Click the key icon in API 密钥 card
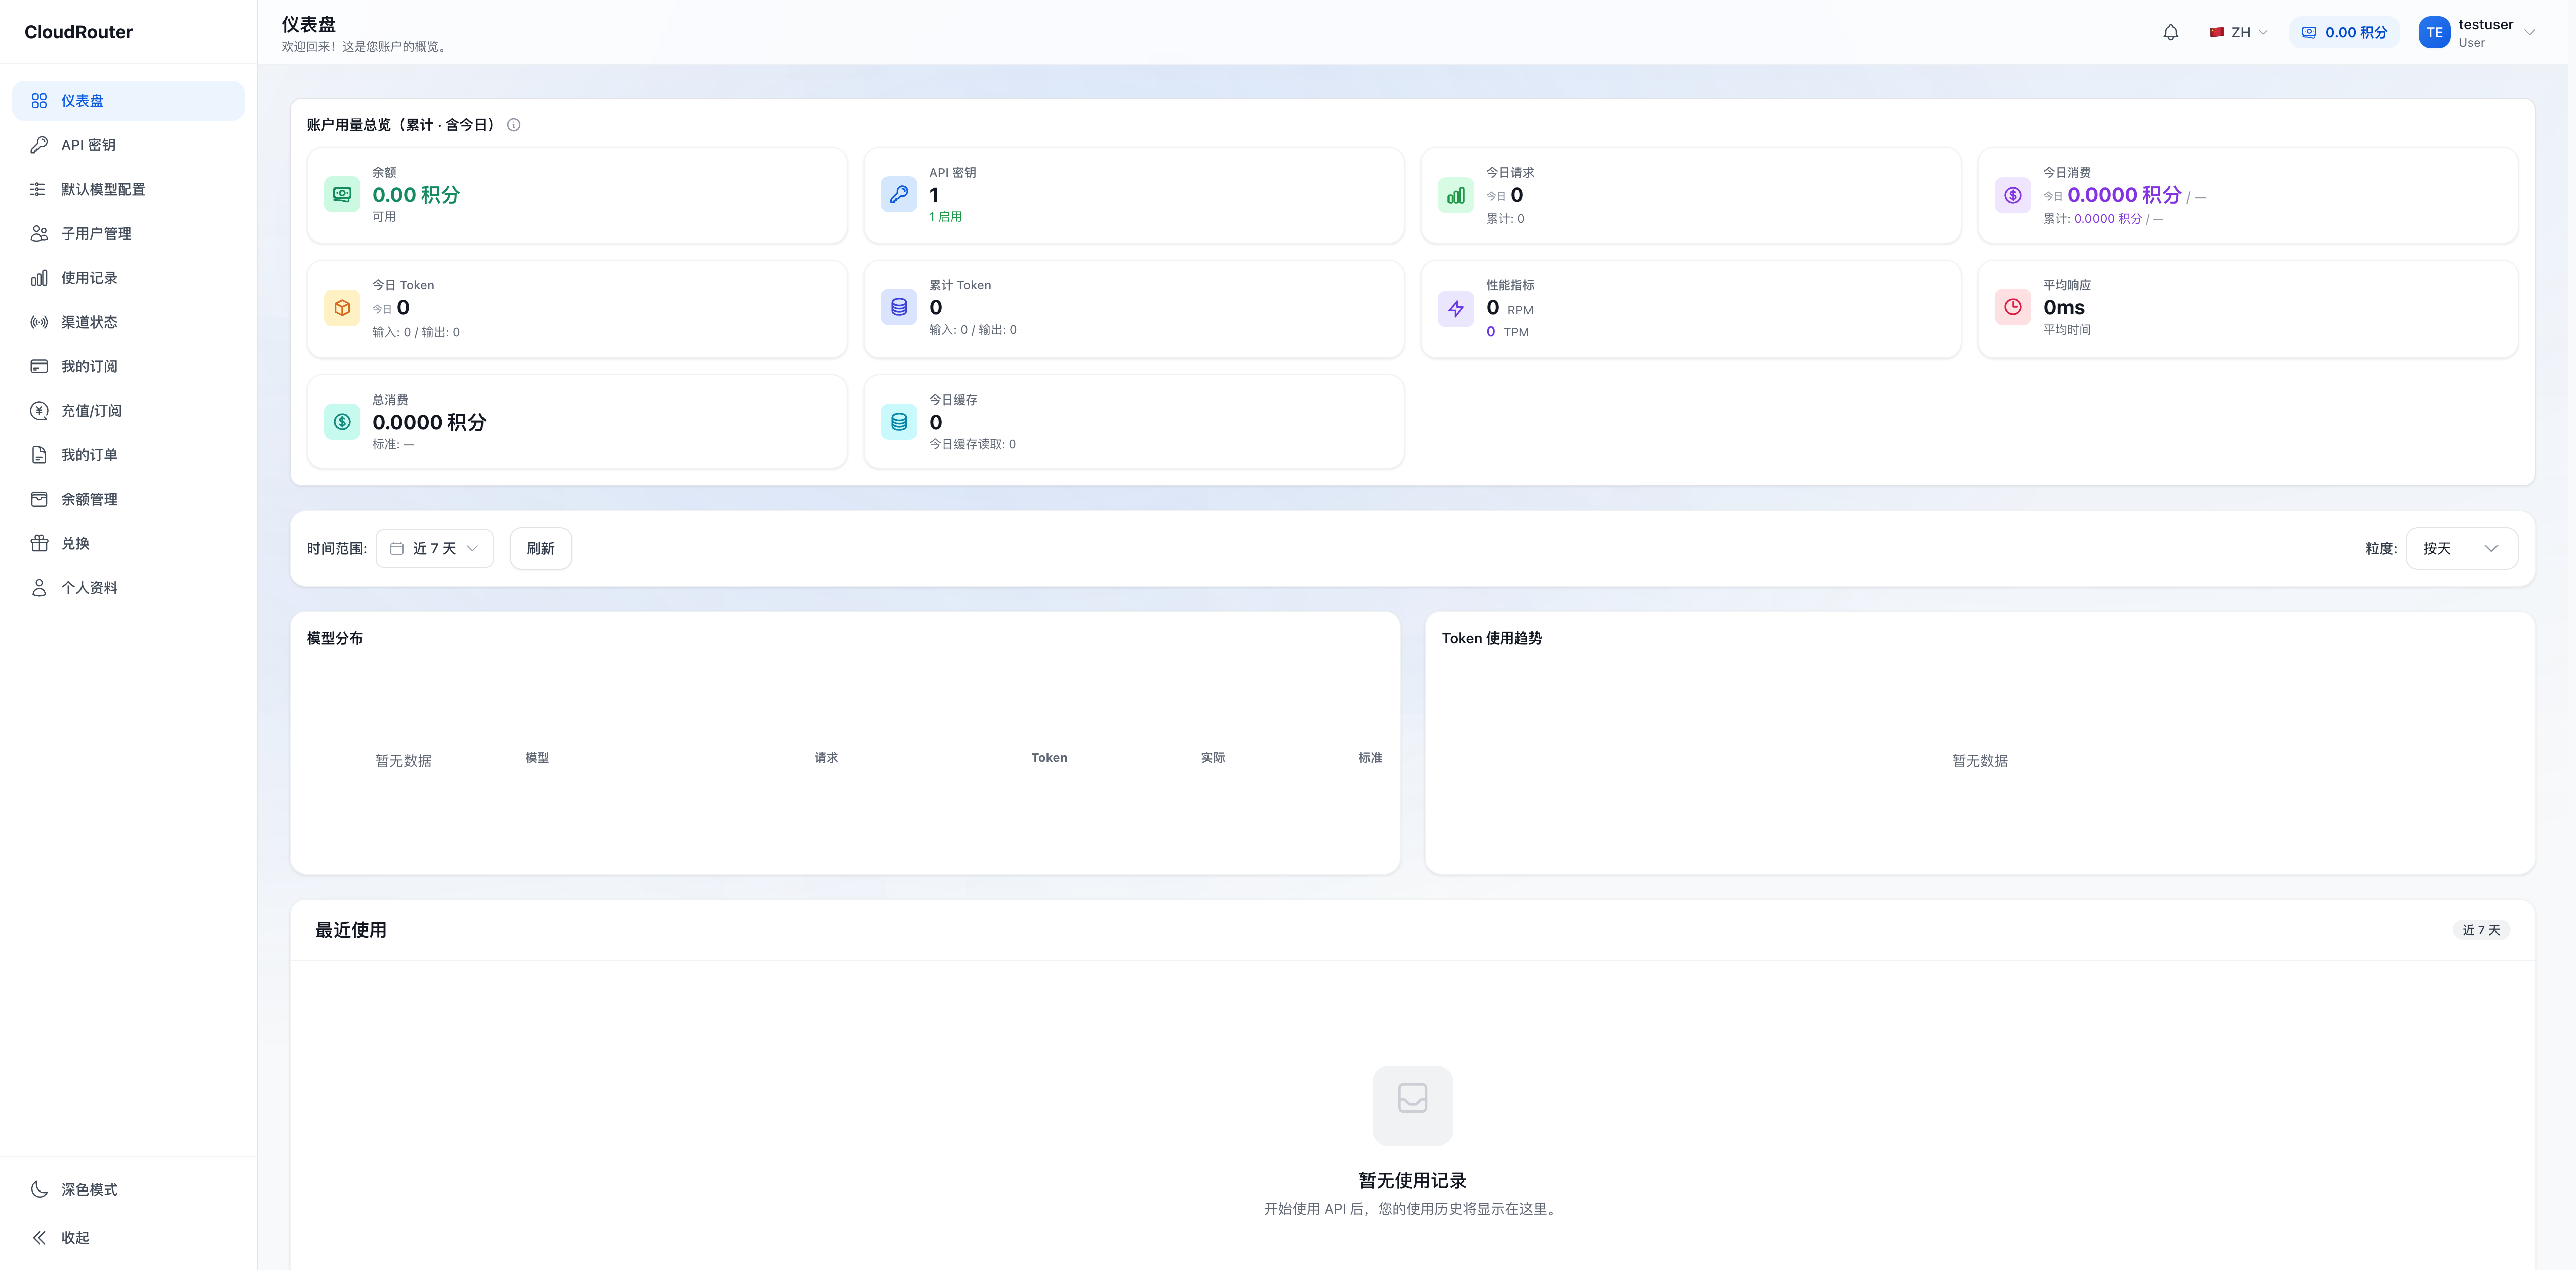Viewport: 2576px width, 1270px height. pyautogui.click(x=899, y=194)
